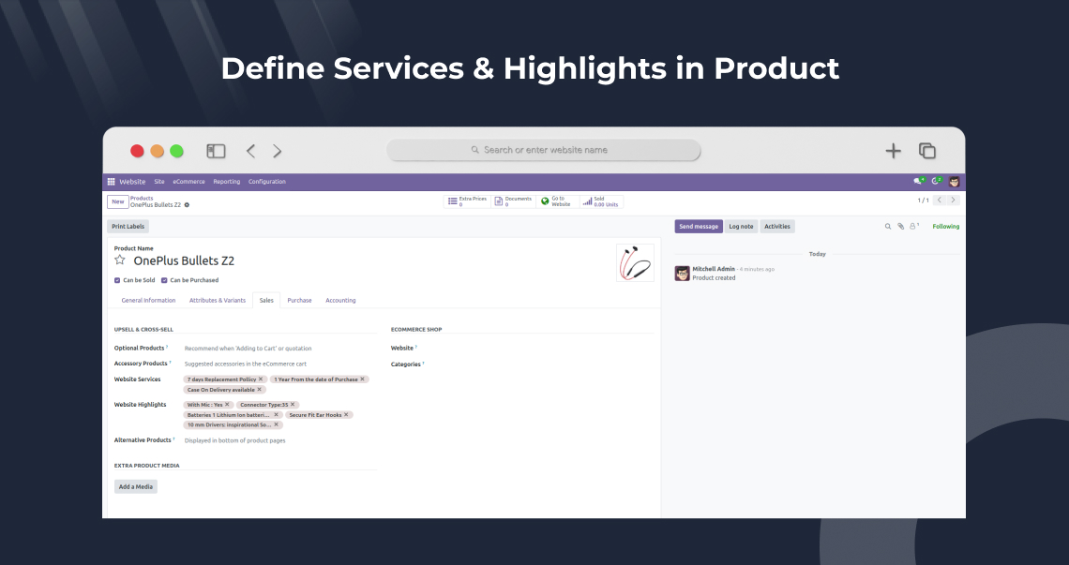Switch to the Accounting tab

tap(340, 300)
